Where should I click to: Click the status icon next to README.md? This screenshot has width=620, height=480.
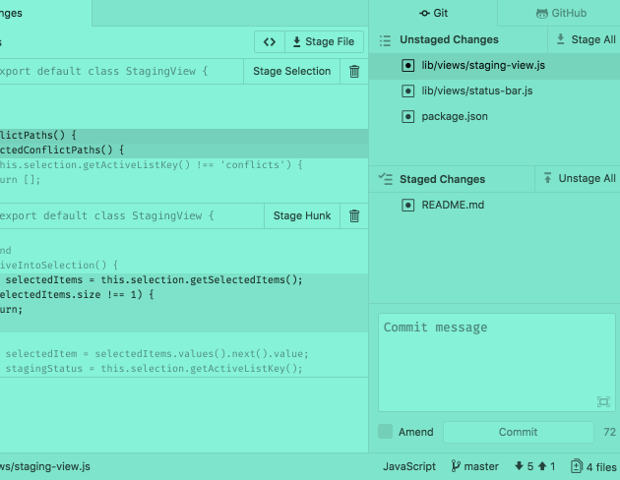coord(408,205)
